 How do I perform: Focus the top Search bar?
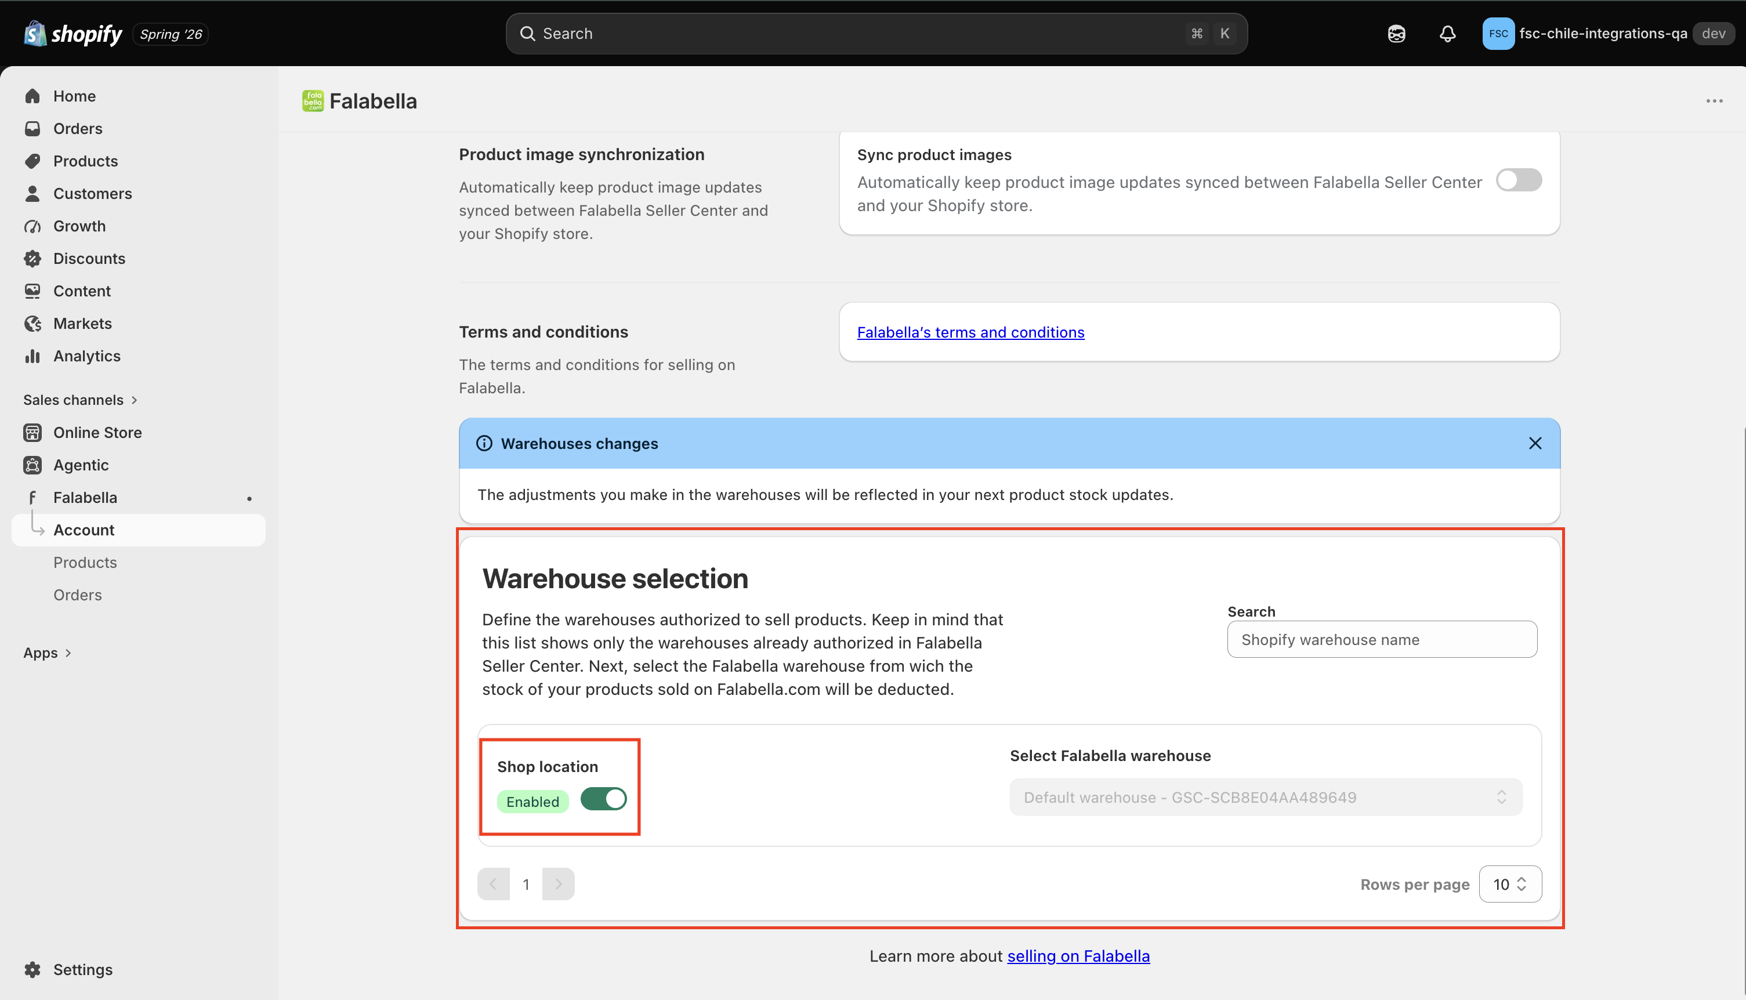pos(876,34)
